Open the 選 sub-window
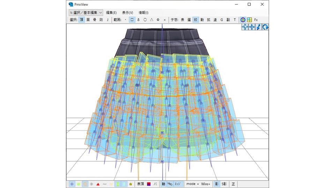The image size is (335, 188). click(x=189, y=20)
